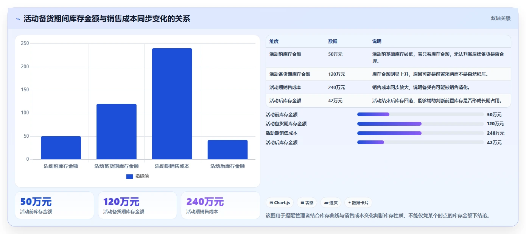Click the footer note starting 该图用于提醒管理者
The height and width of the screenshot is (234, 526).
tap(378, 216)
